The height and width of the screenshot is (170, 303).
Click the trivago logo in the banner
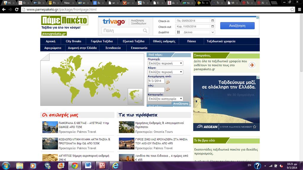[x=114, y=22]
